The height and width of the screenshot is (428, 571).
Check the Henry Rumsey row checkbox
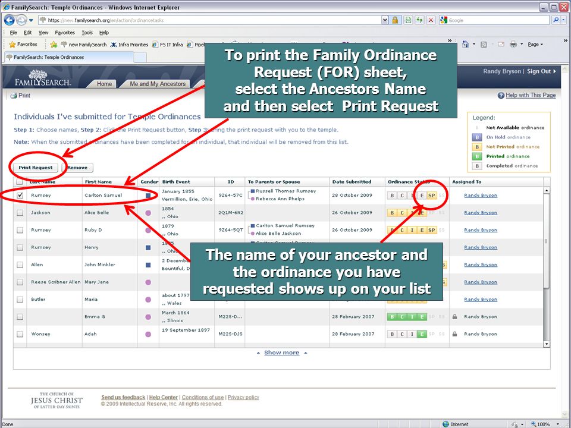[x=20, y=247]
